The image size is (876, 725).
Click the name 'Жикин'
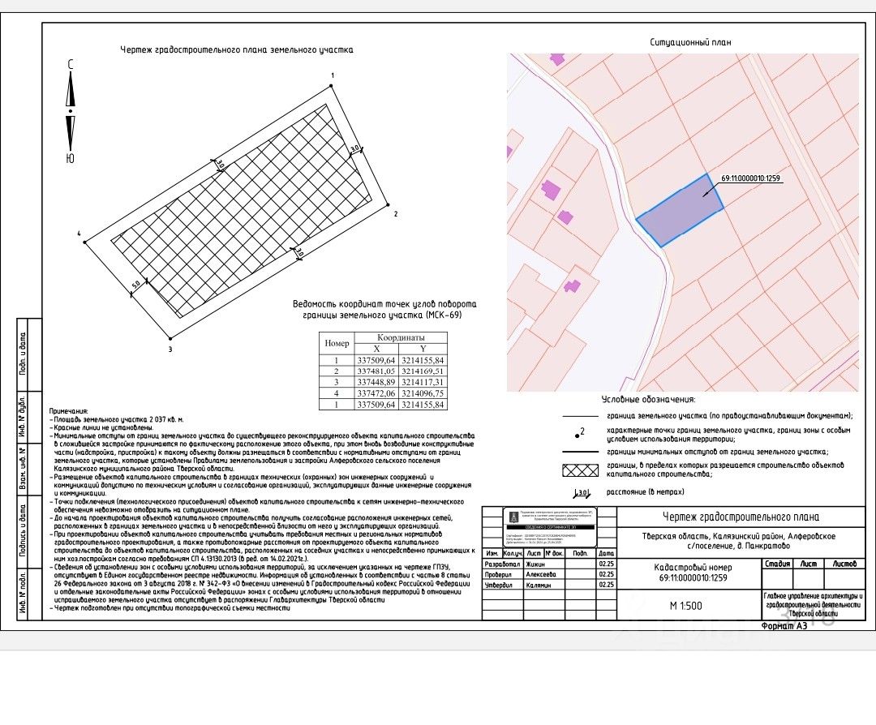click(536, 564)
